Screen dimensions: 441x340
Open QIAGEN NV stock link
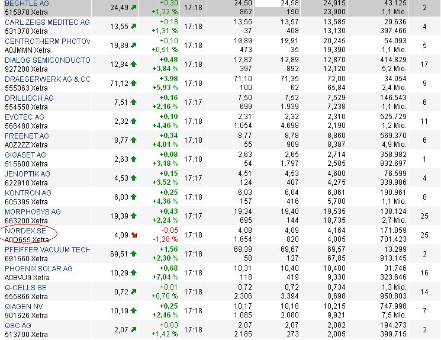point(24,307)
